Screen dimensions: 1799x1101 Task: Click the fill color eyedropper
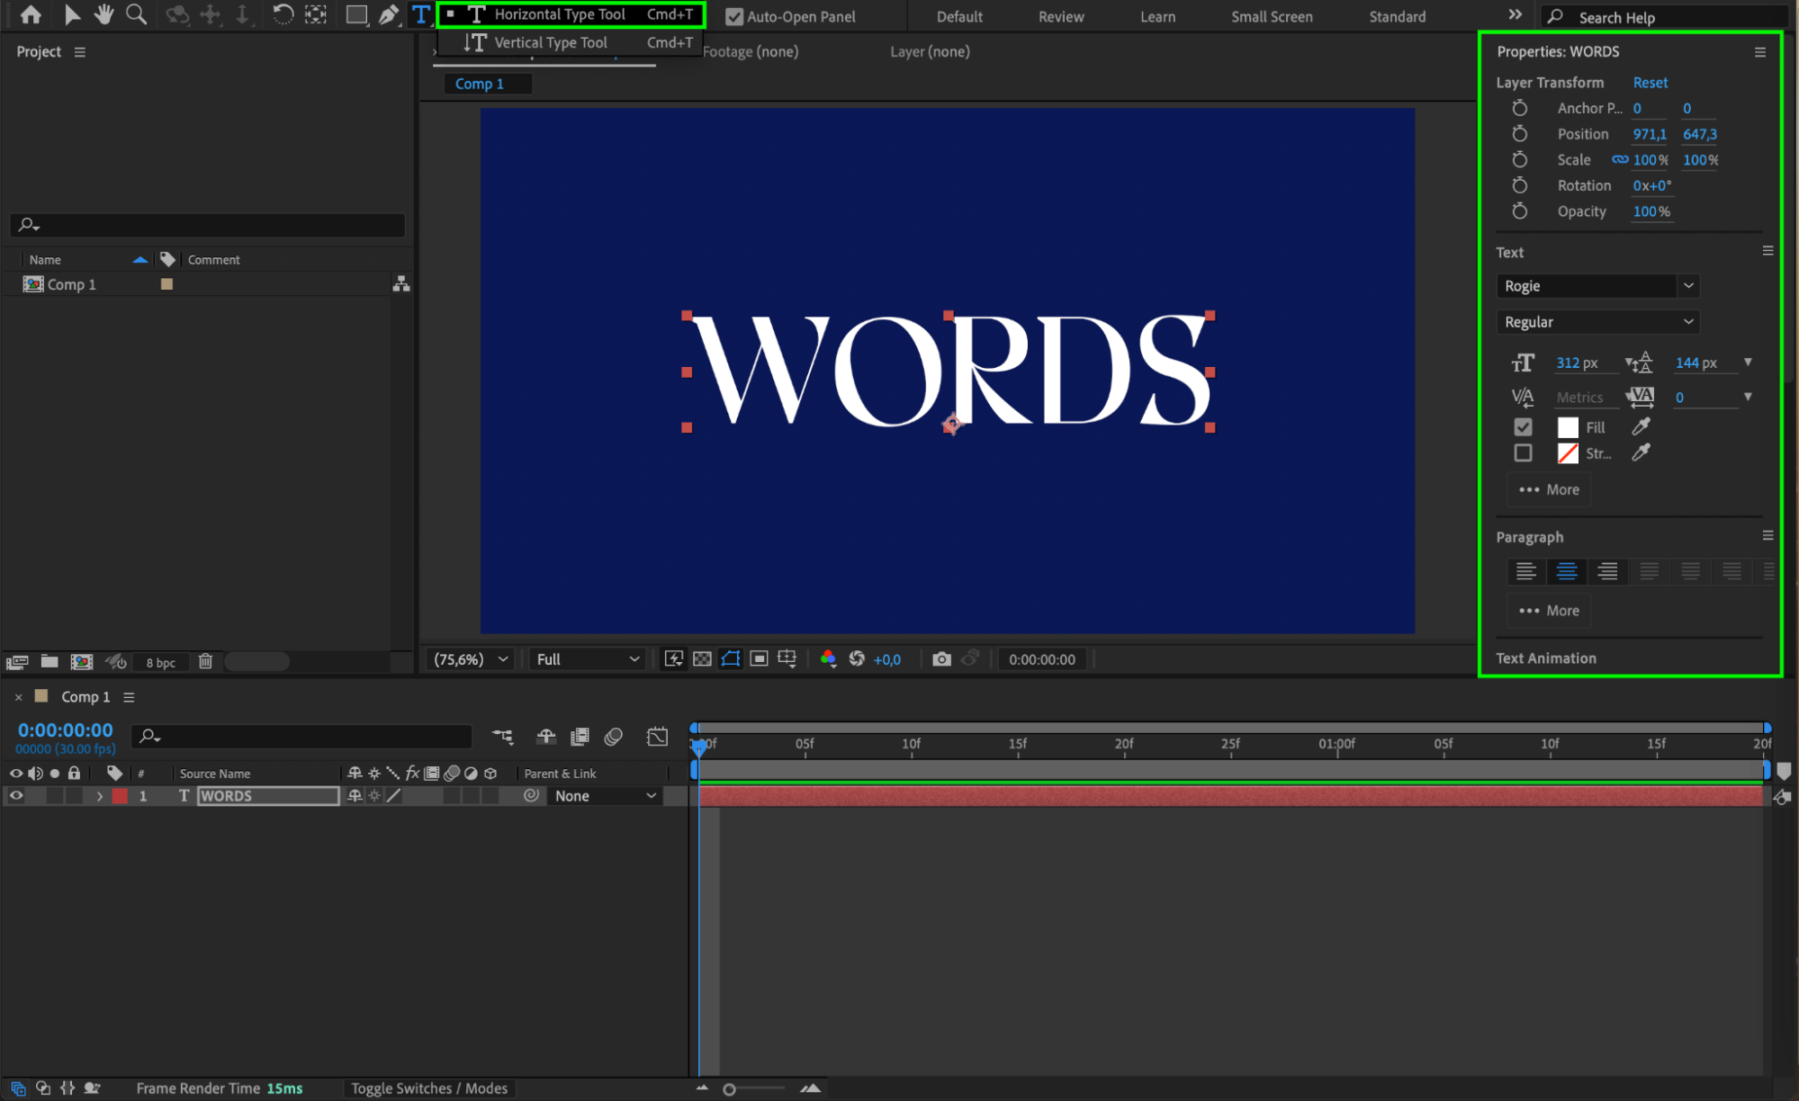(x=1641, y=426)
